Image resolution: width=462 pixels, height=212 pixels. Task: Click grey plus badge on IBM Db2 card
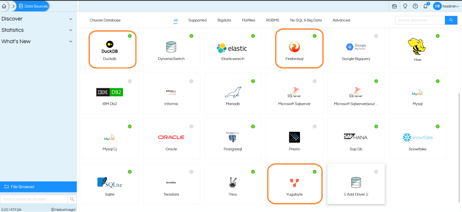point(130,81)
